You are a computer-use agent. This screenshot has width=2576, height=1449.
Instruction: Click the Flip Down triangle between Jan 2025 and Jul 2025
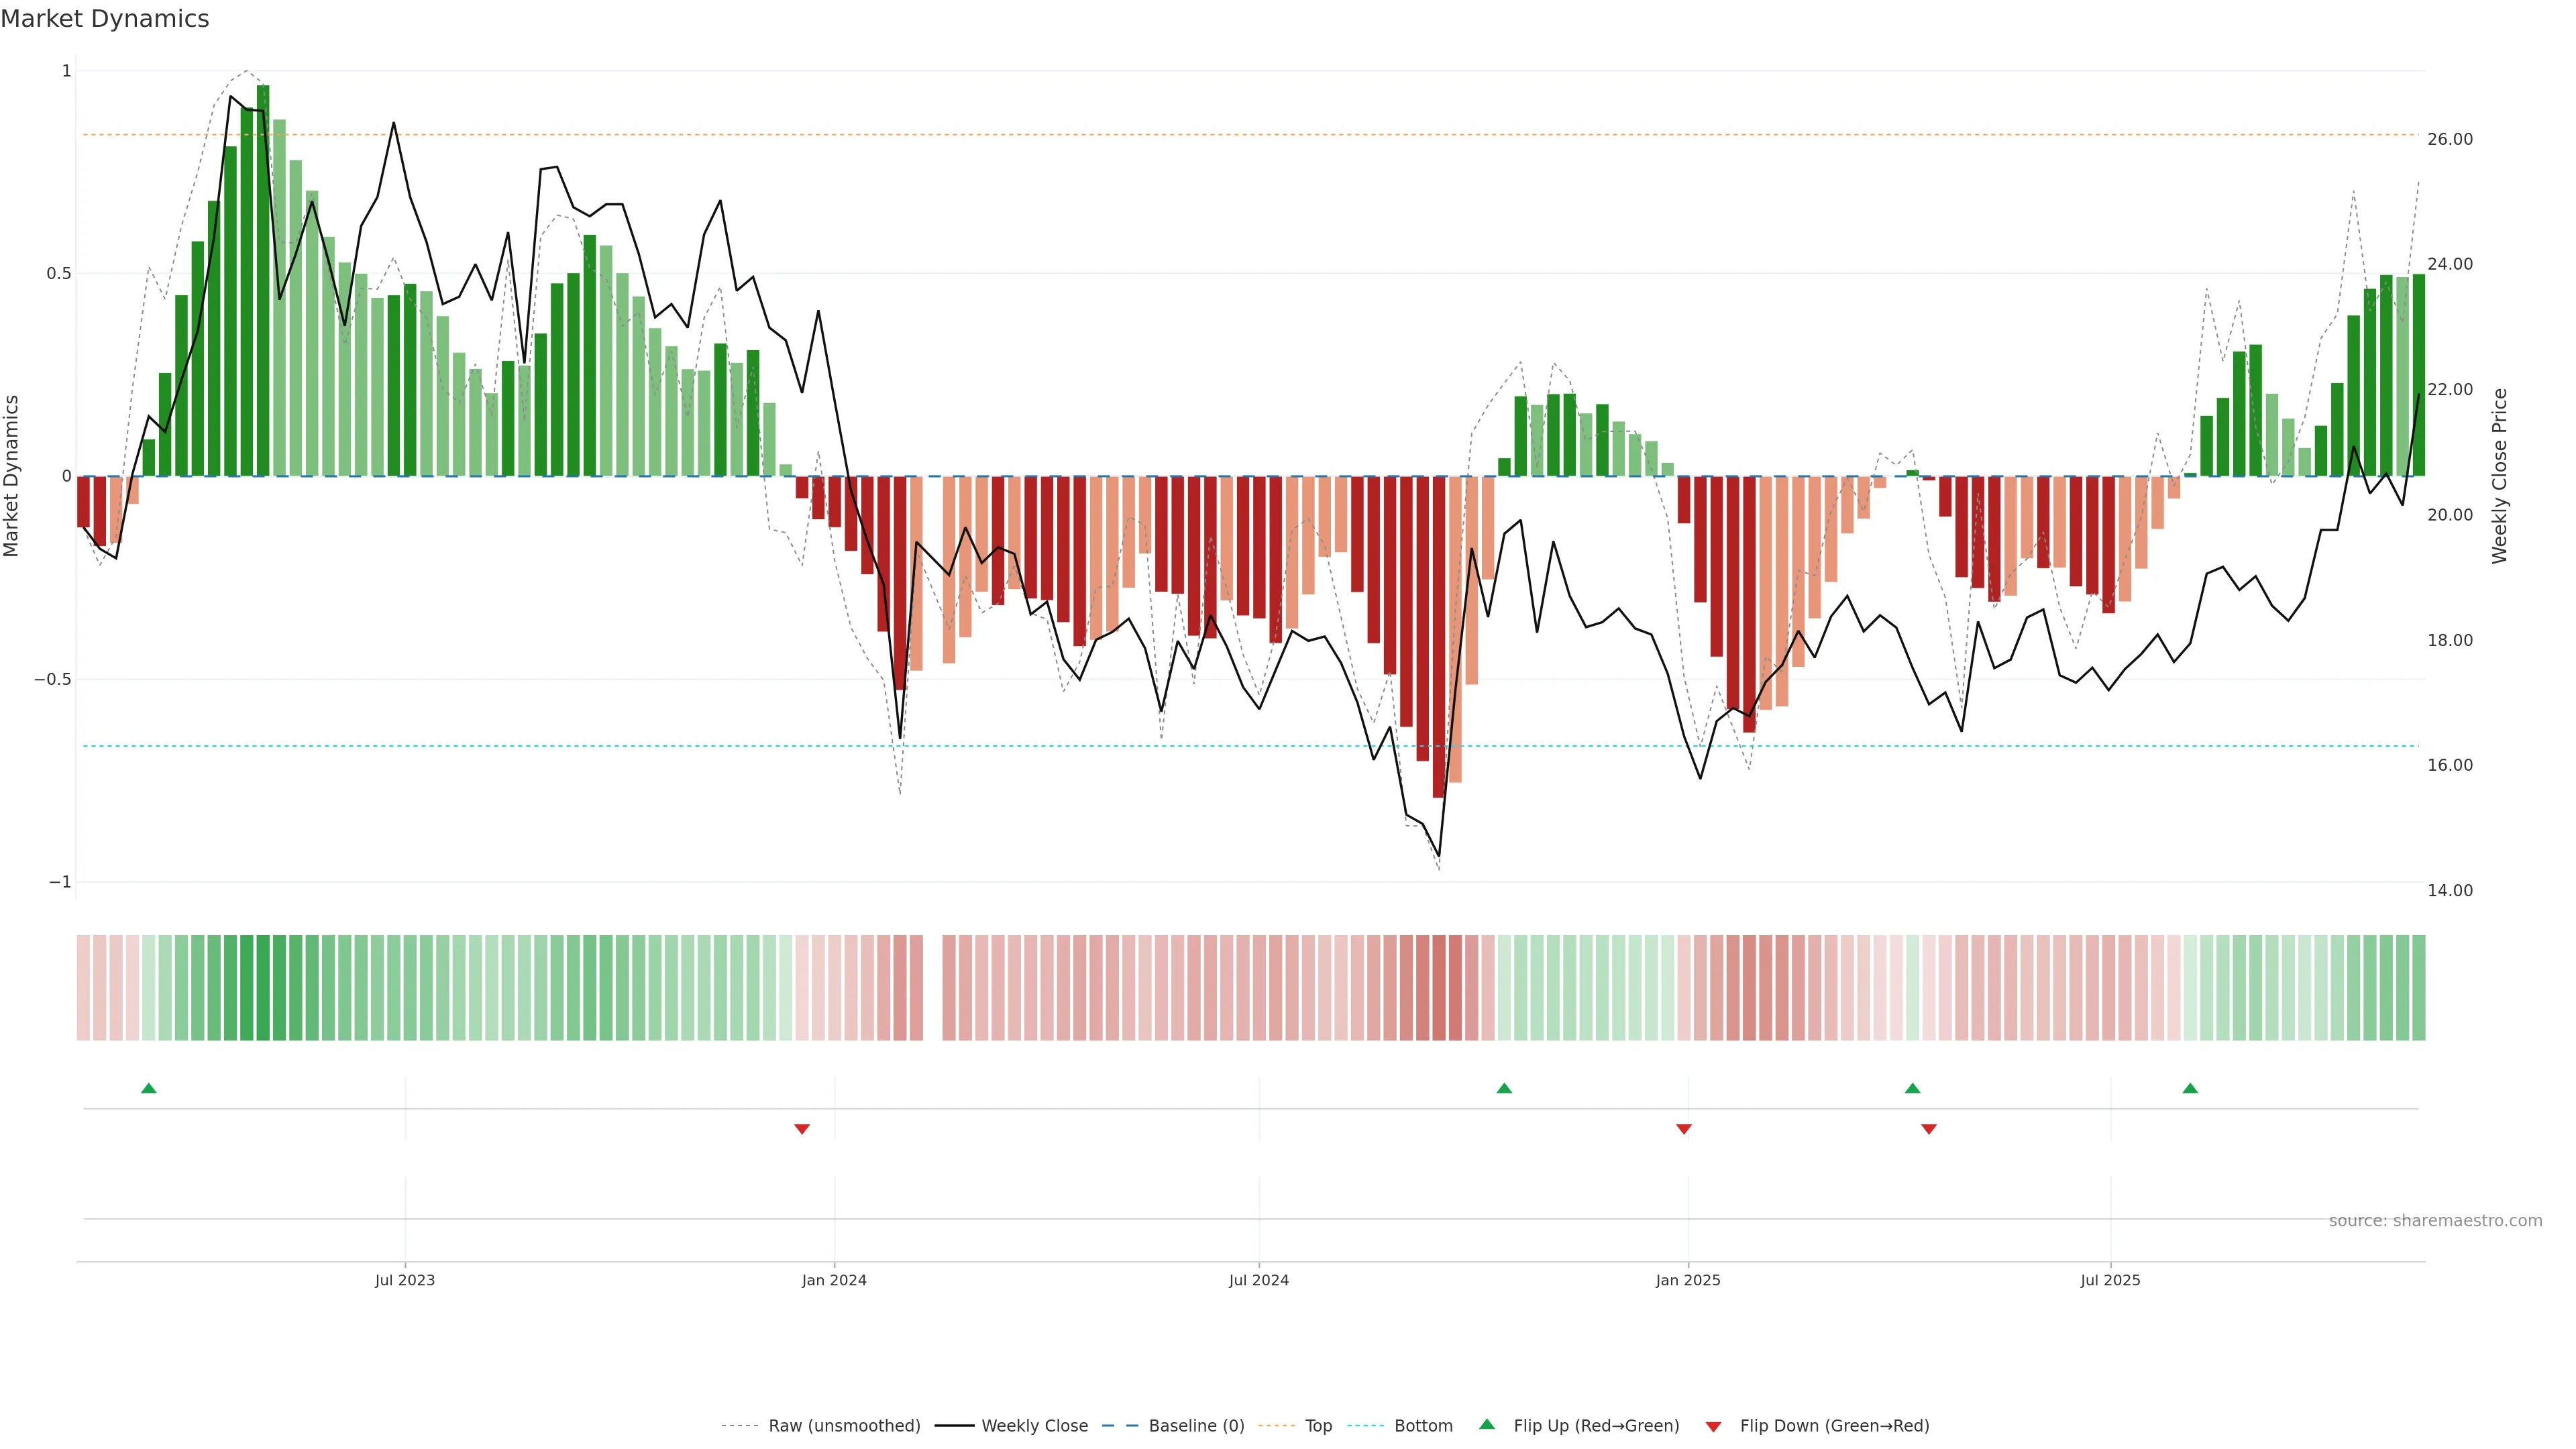pyautogui.click(x=1929, y=1129)
